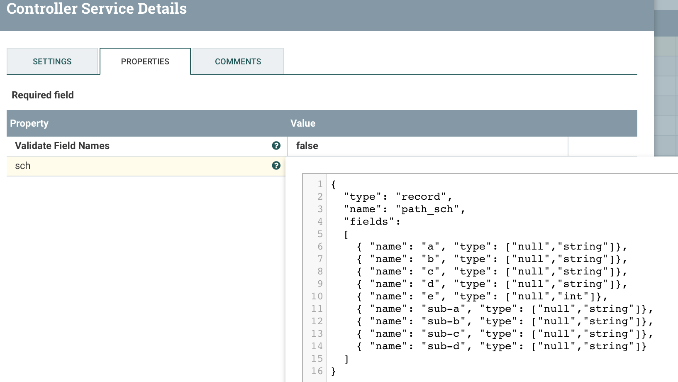Click the line defining field "sub-c"
The width and height of the screenshot is (678, 382).
(x=505, y=334)
